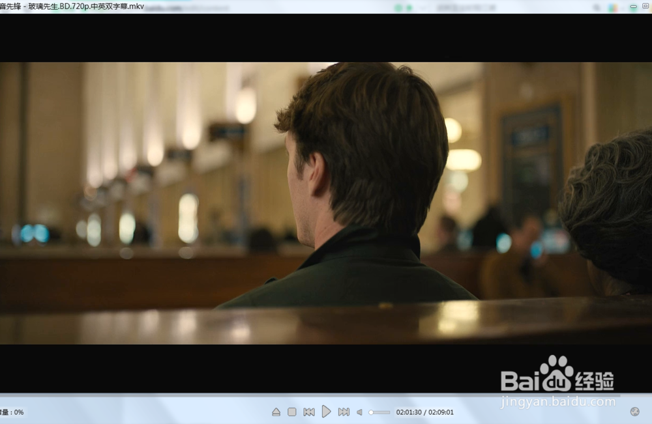
Task: Open a file with the eject button
Action: coord(276,412)
